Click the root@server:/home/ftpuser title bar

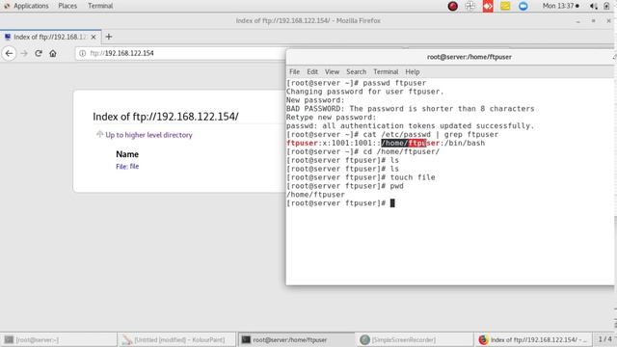(450, 57)
